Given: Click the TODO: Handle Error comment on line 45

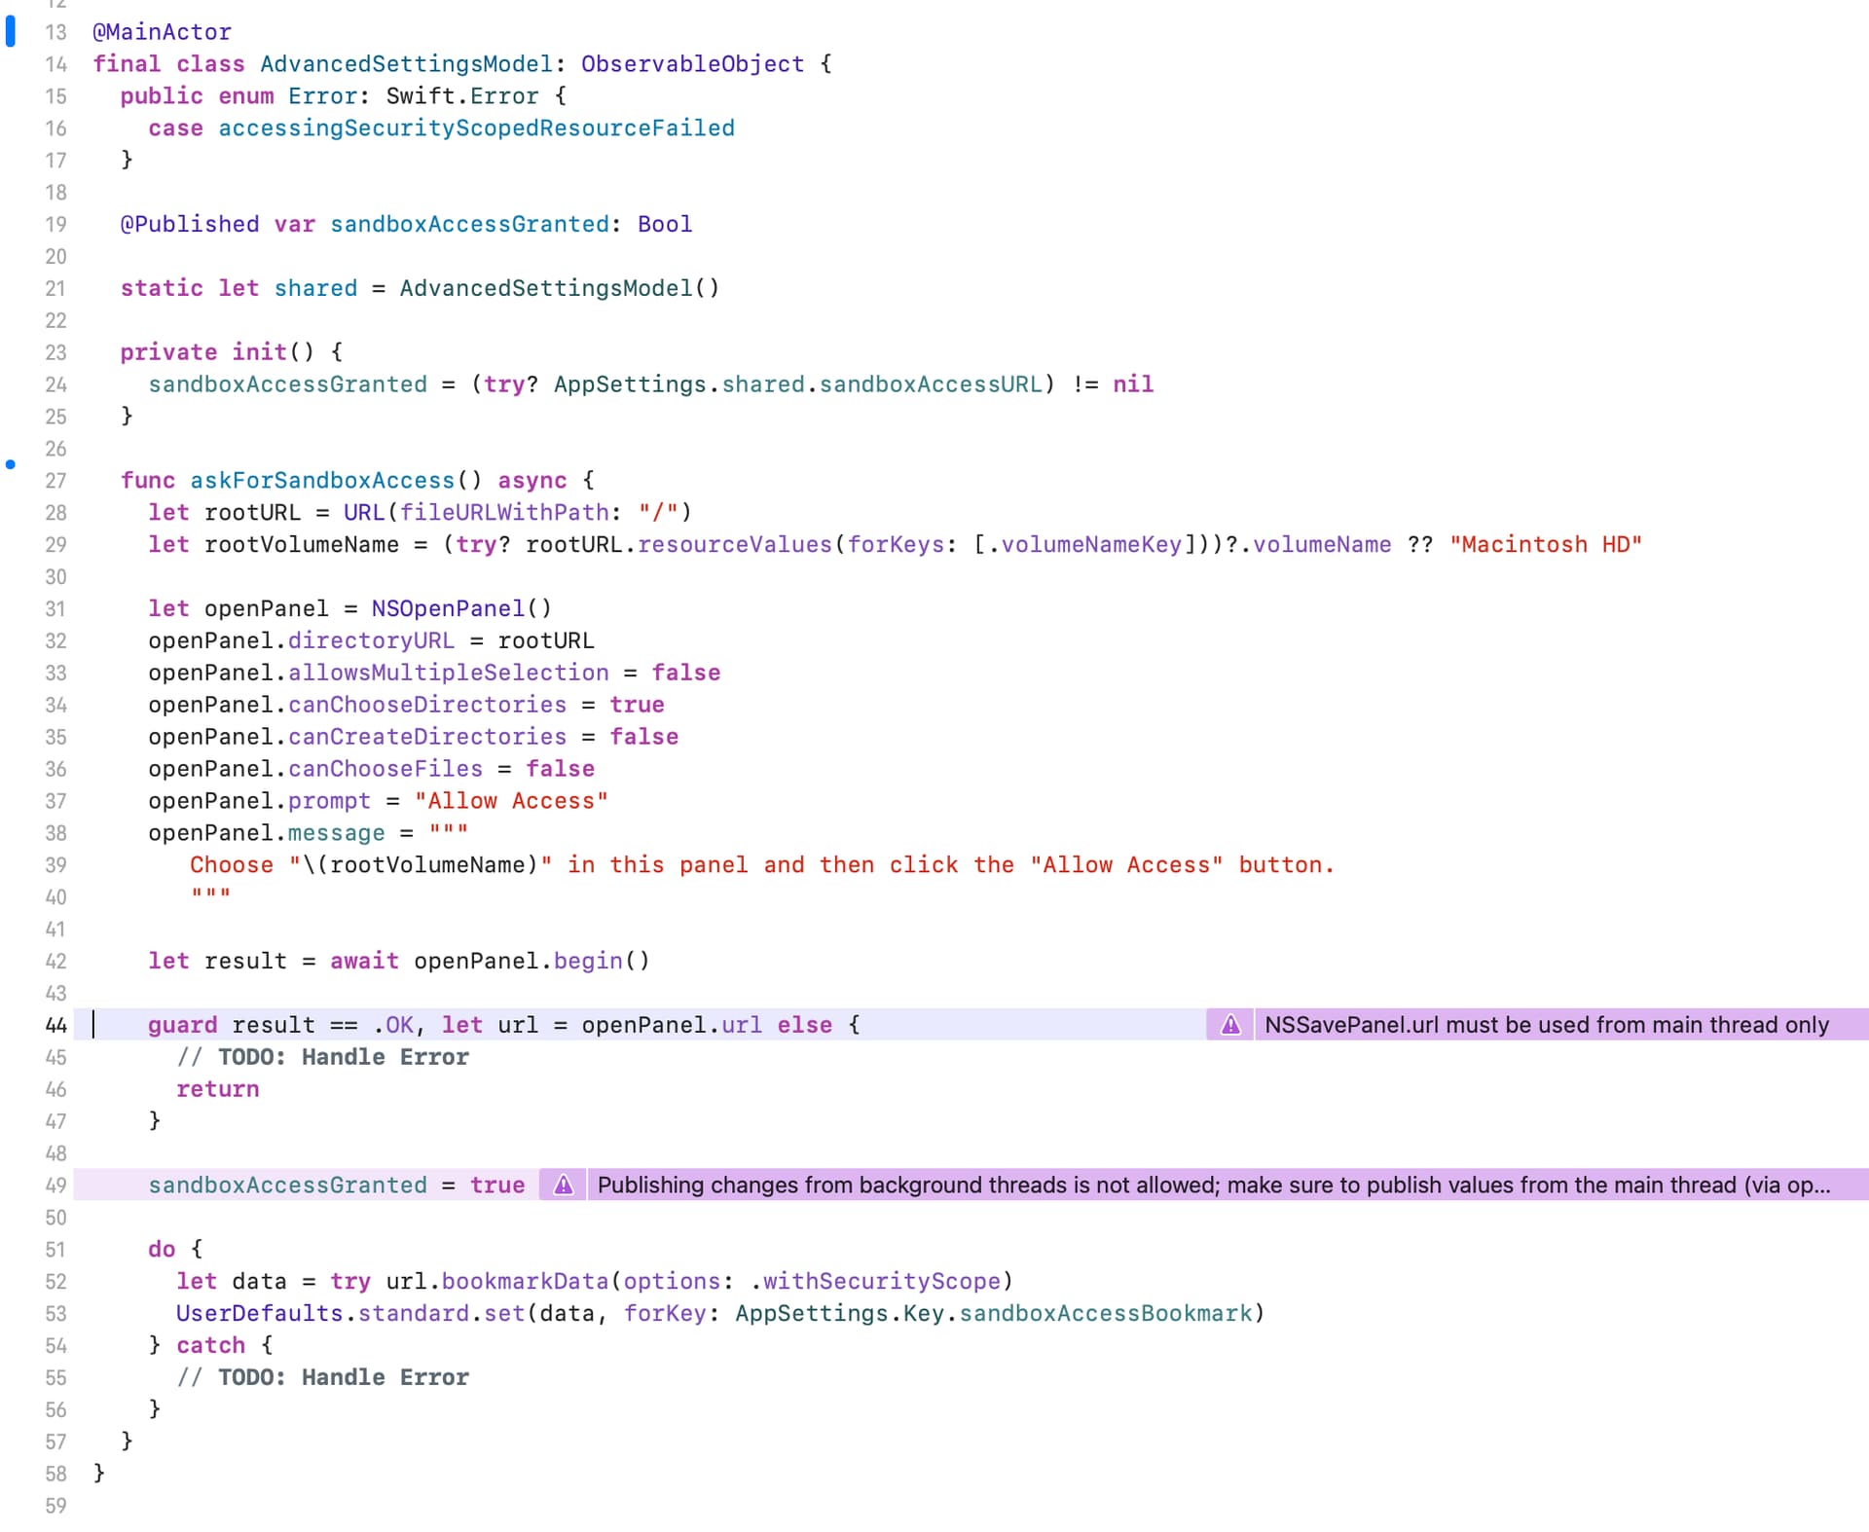Looking at the screenshot, I should click(343, 1057).
